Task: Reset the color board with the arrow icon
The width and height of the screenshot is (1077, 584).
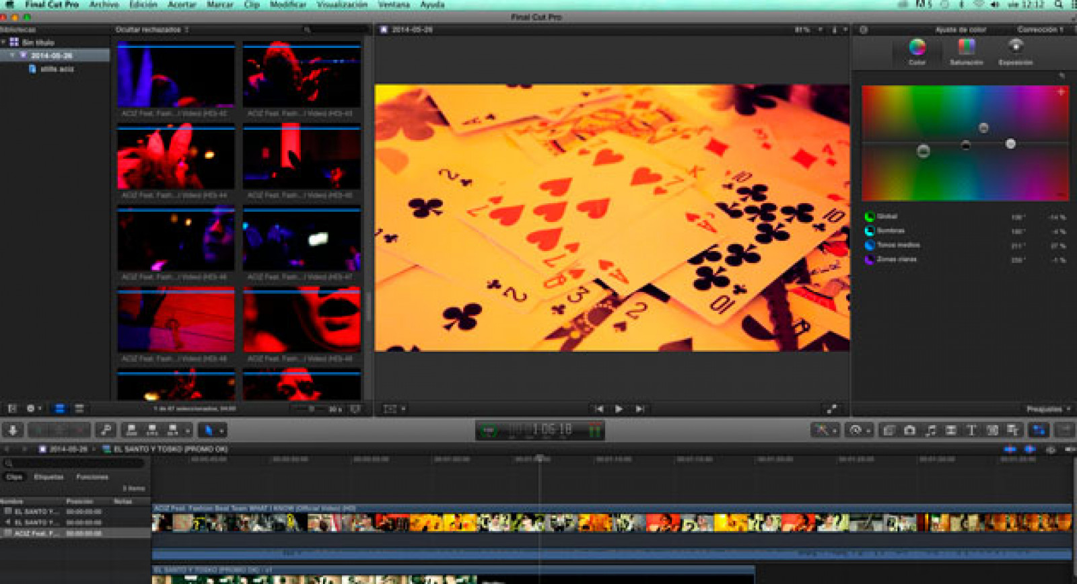Action: [x=1062, y=76]
